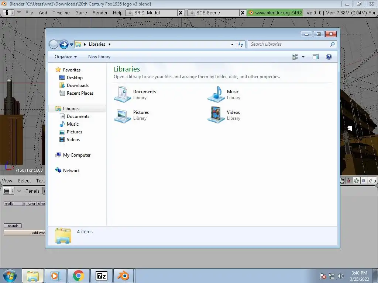Click the Add Property button in Blender
The width and height of the screenshot is (378, 283).
25,233
